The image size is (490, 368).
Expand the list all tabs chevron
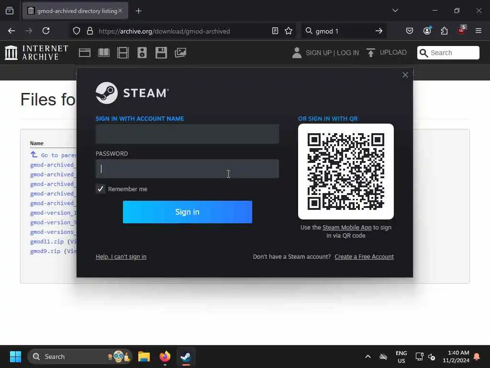point(395,11)
